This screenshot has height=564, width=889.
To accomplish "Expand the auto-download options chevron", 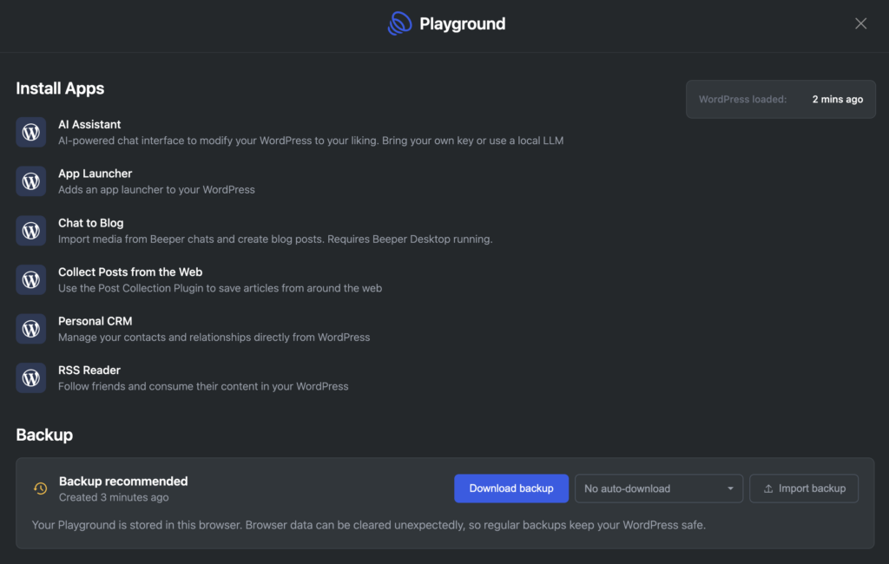I will (x=731, y=489).
